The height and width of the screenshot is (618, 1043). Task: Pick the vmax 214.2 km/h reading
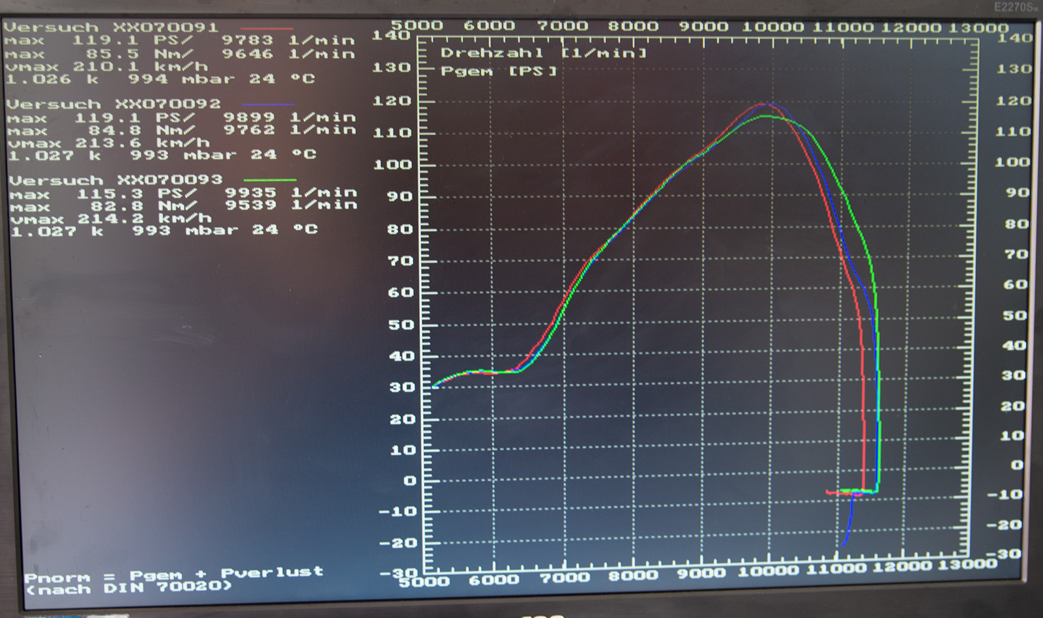111,218
